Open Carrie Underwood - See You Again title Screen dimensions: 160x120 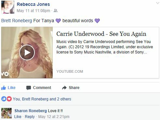[101, 34]
